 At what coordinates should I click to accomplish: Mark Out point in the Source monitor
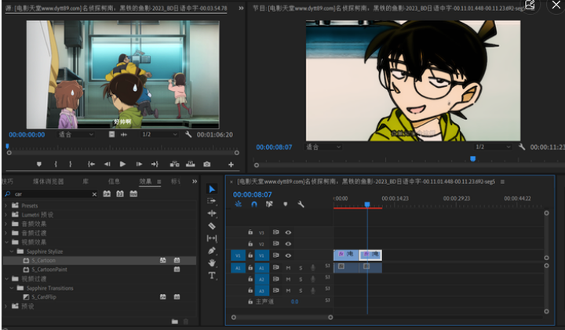click(x=71, y=164)
